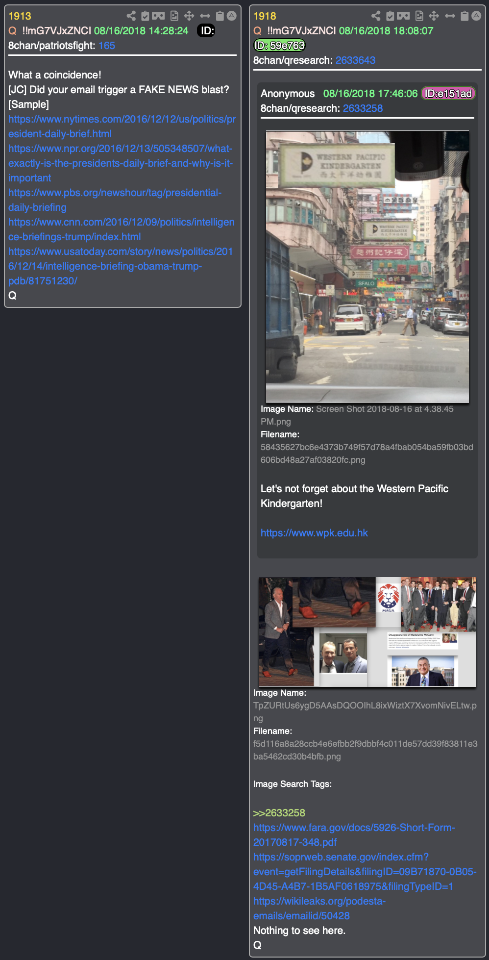489x960 pixels.
Task: Open the wikileaks.org podesta-emails link
Action: click(319, 909)
